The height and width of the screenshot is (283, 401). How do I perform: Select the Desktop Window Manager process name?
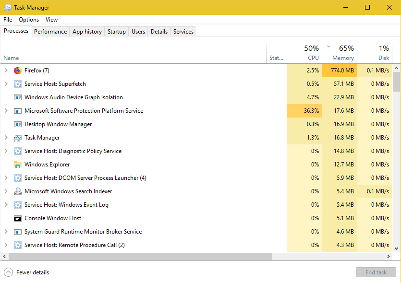click(58, 124)
